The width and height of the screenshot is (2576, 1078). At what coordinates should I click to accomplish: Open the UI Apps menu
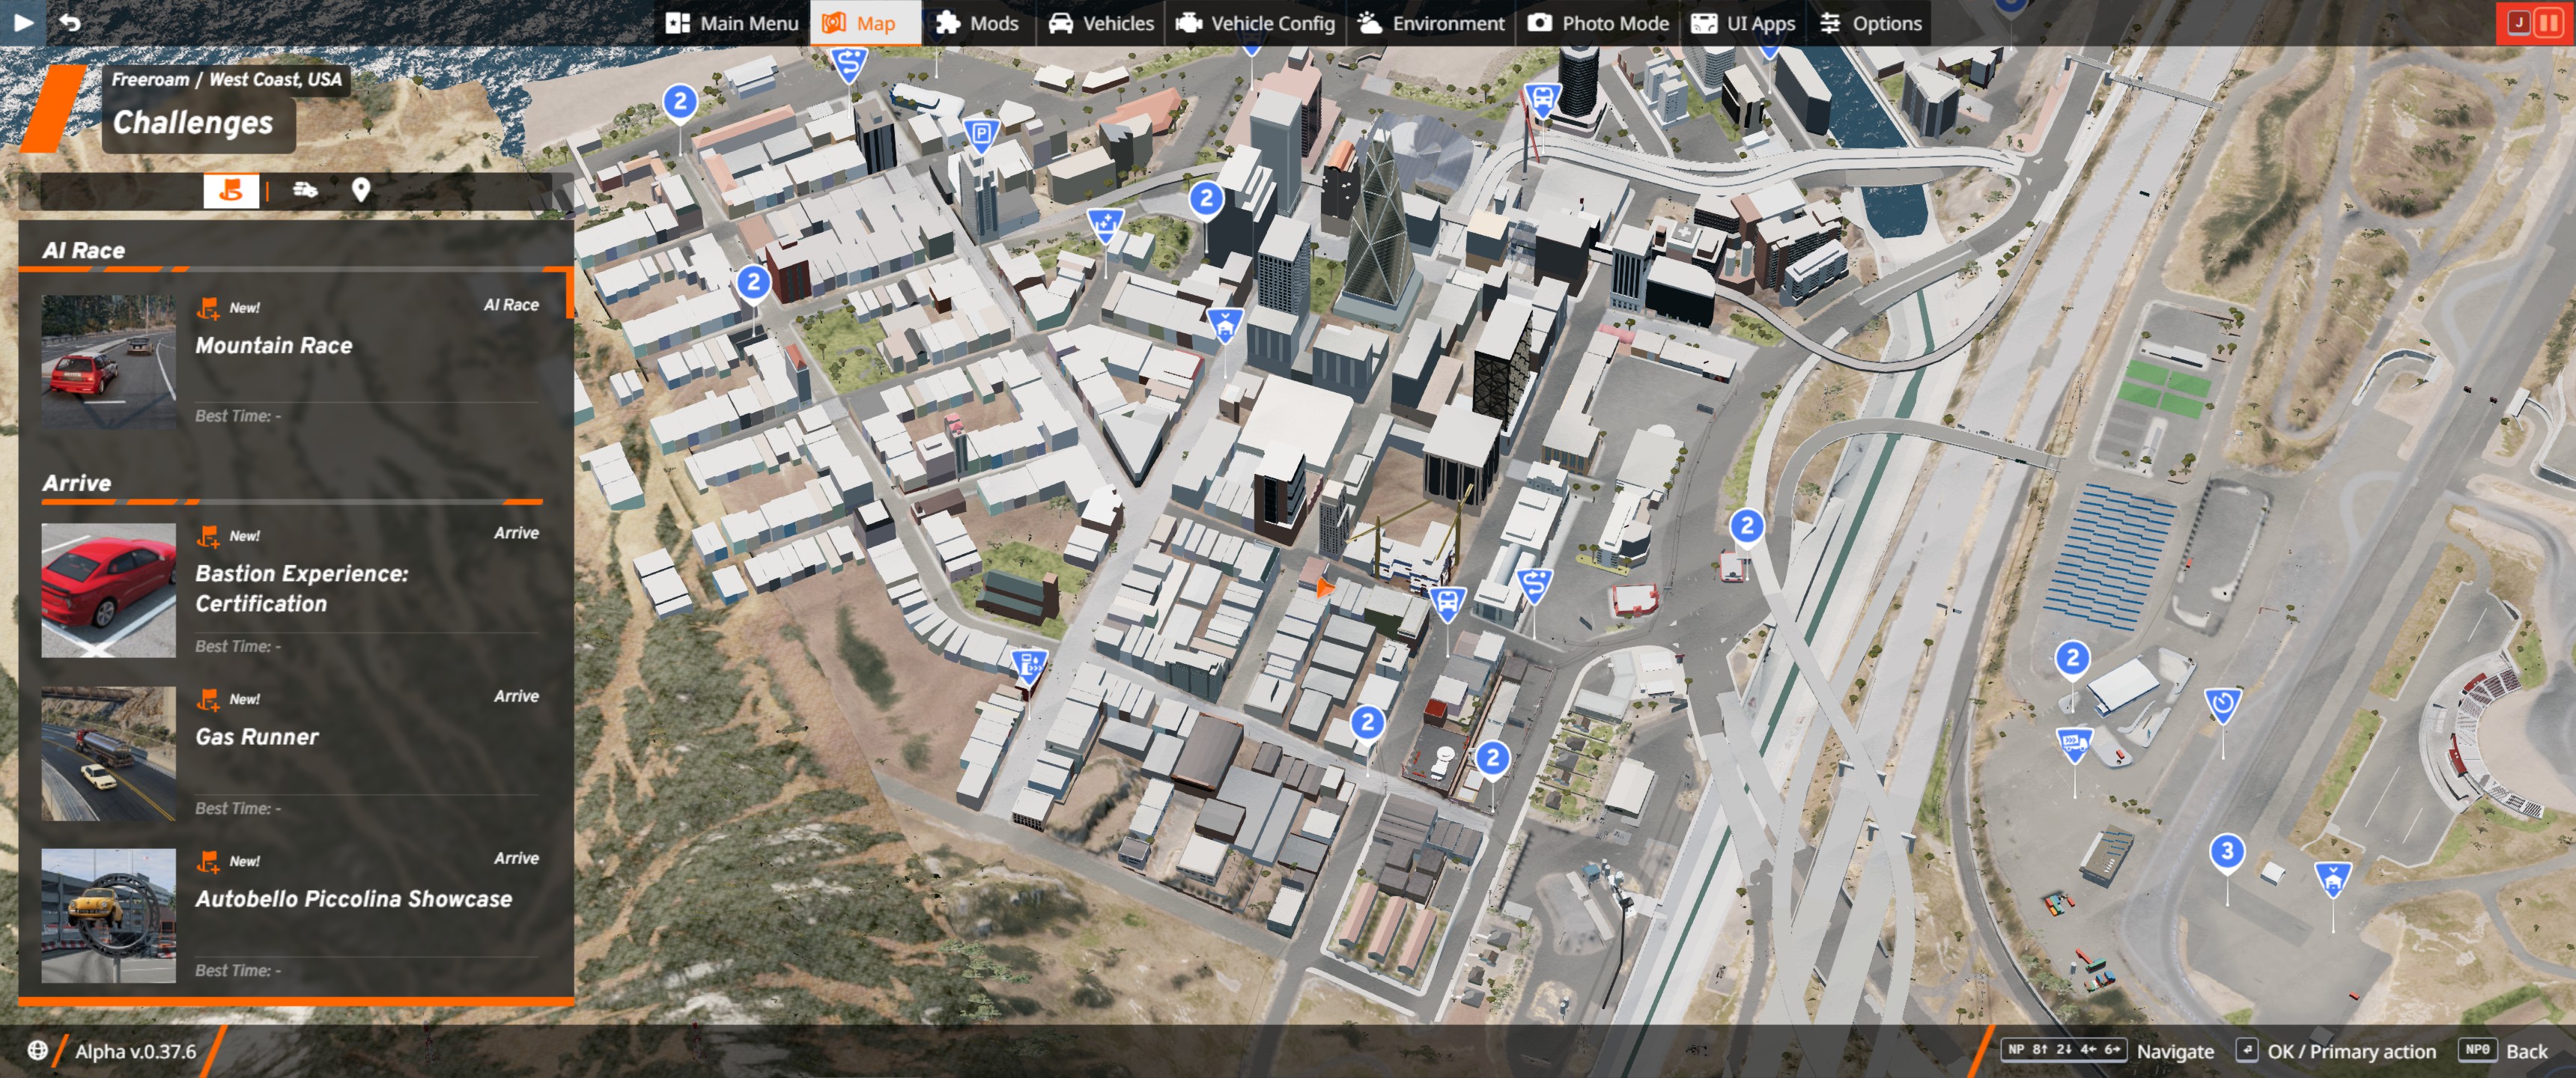(x=1743, y=23)
